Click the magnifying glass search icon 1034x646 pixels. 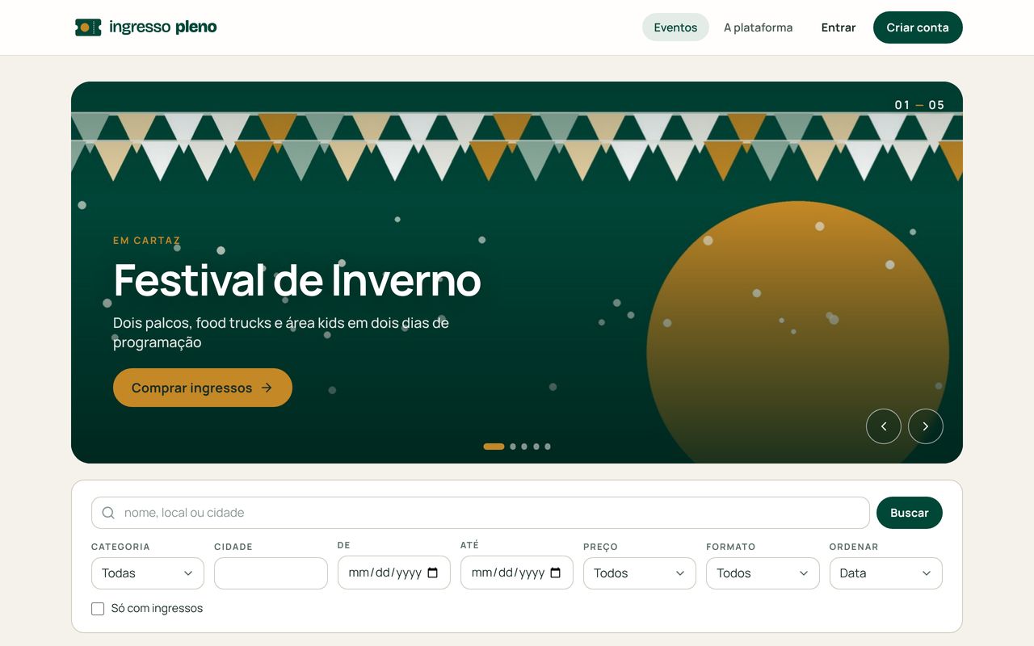pos(108,513)
